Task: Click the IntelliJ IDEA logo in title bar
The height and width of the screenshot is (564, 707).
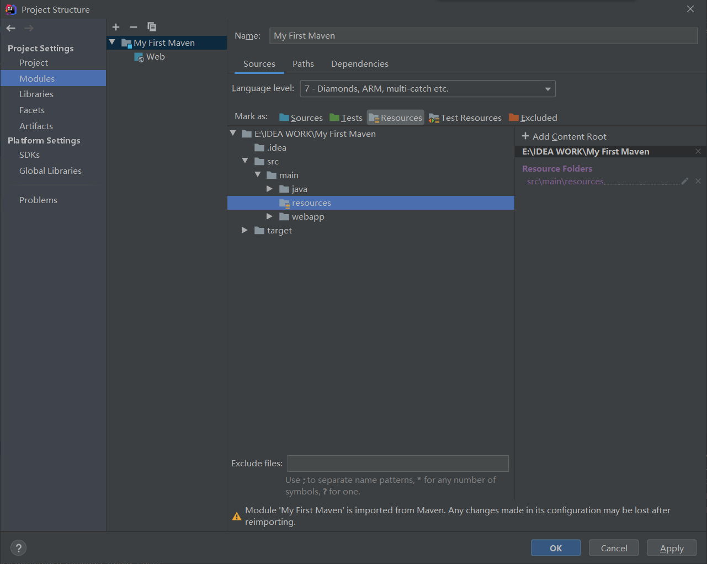Action: tap(10, 9)
